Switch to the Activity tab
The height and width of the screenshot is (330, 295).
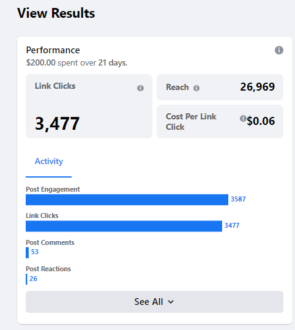point(48,162)
